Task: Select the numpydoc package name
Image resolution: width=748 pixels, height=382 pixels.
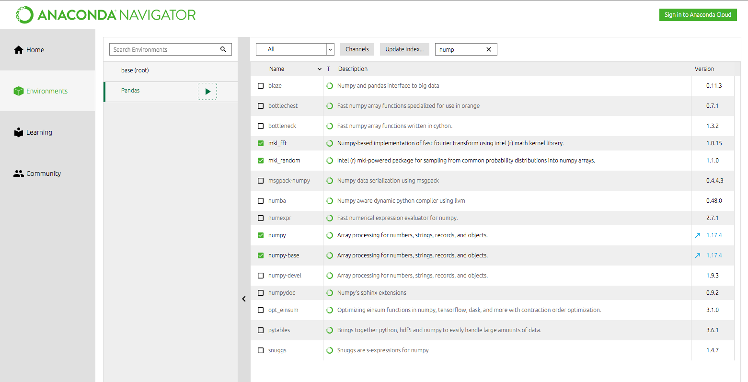Action: pos(282,293)
